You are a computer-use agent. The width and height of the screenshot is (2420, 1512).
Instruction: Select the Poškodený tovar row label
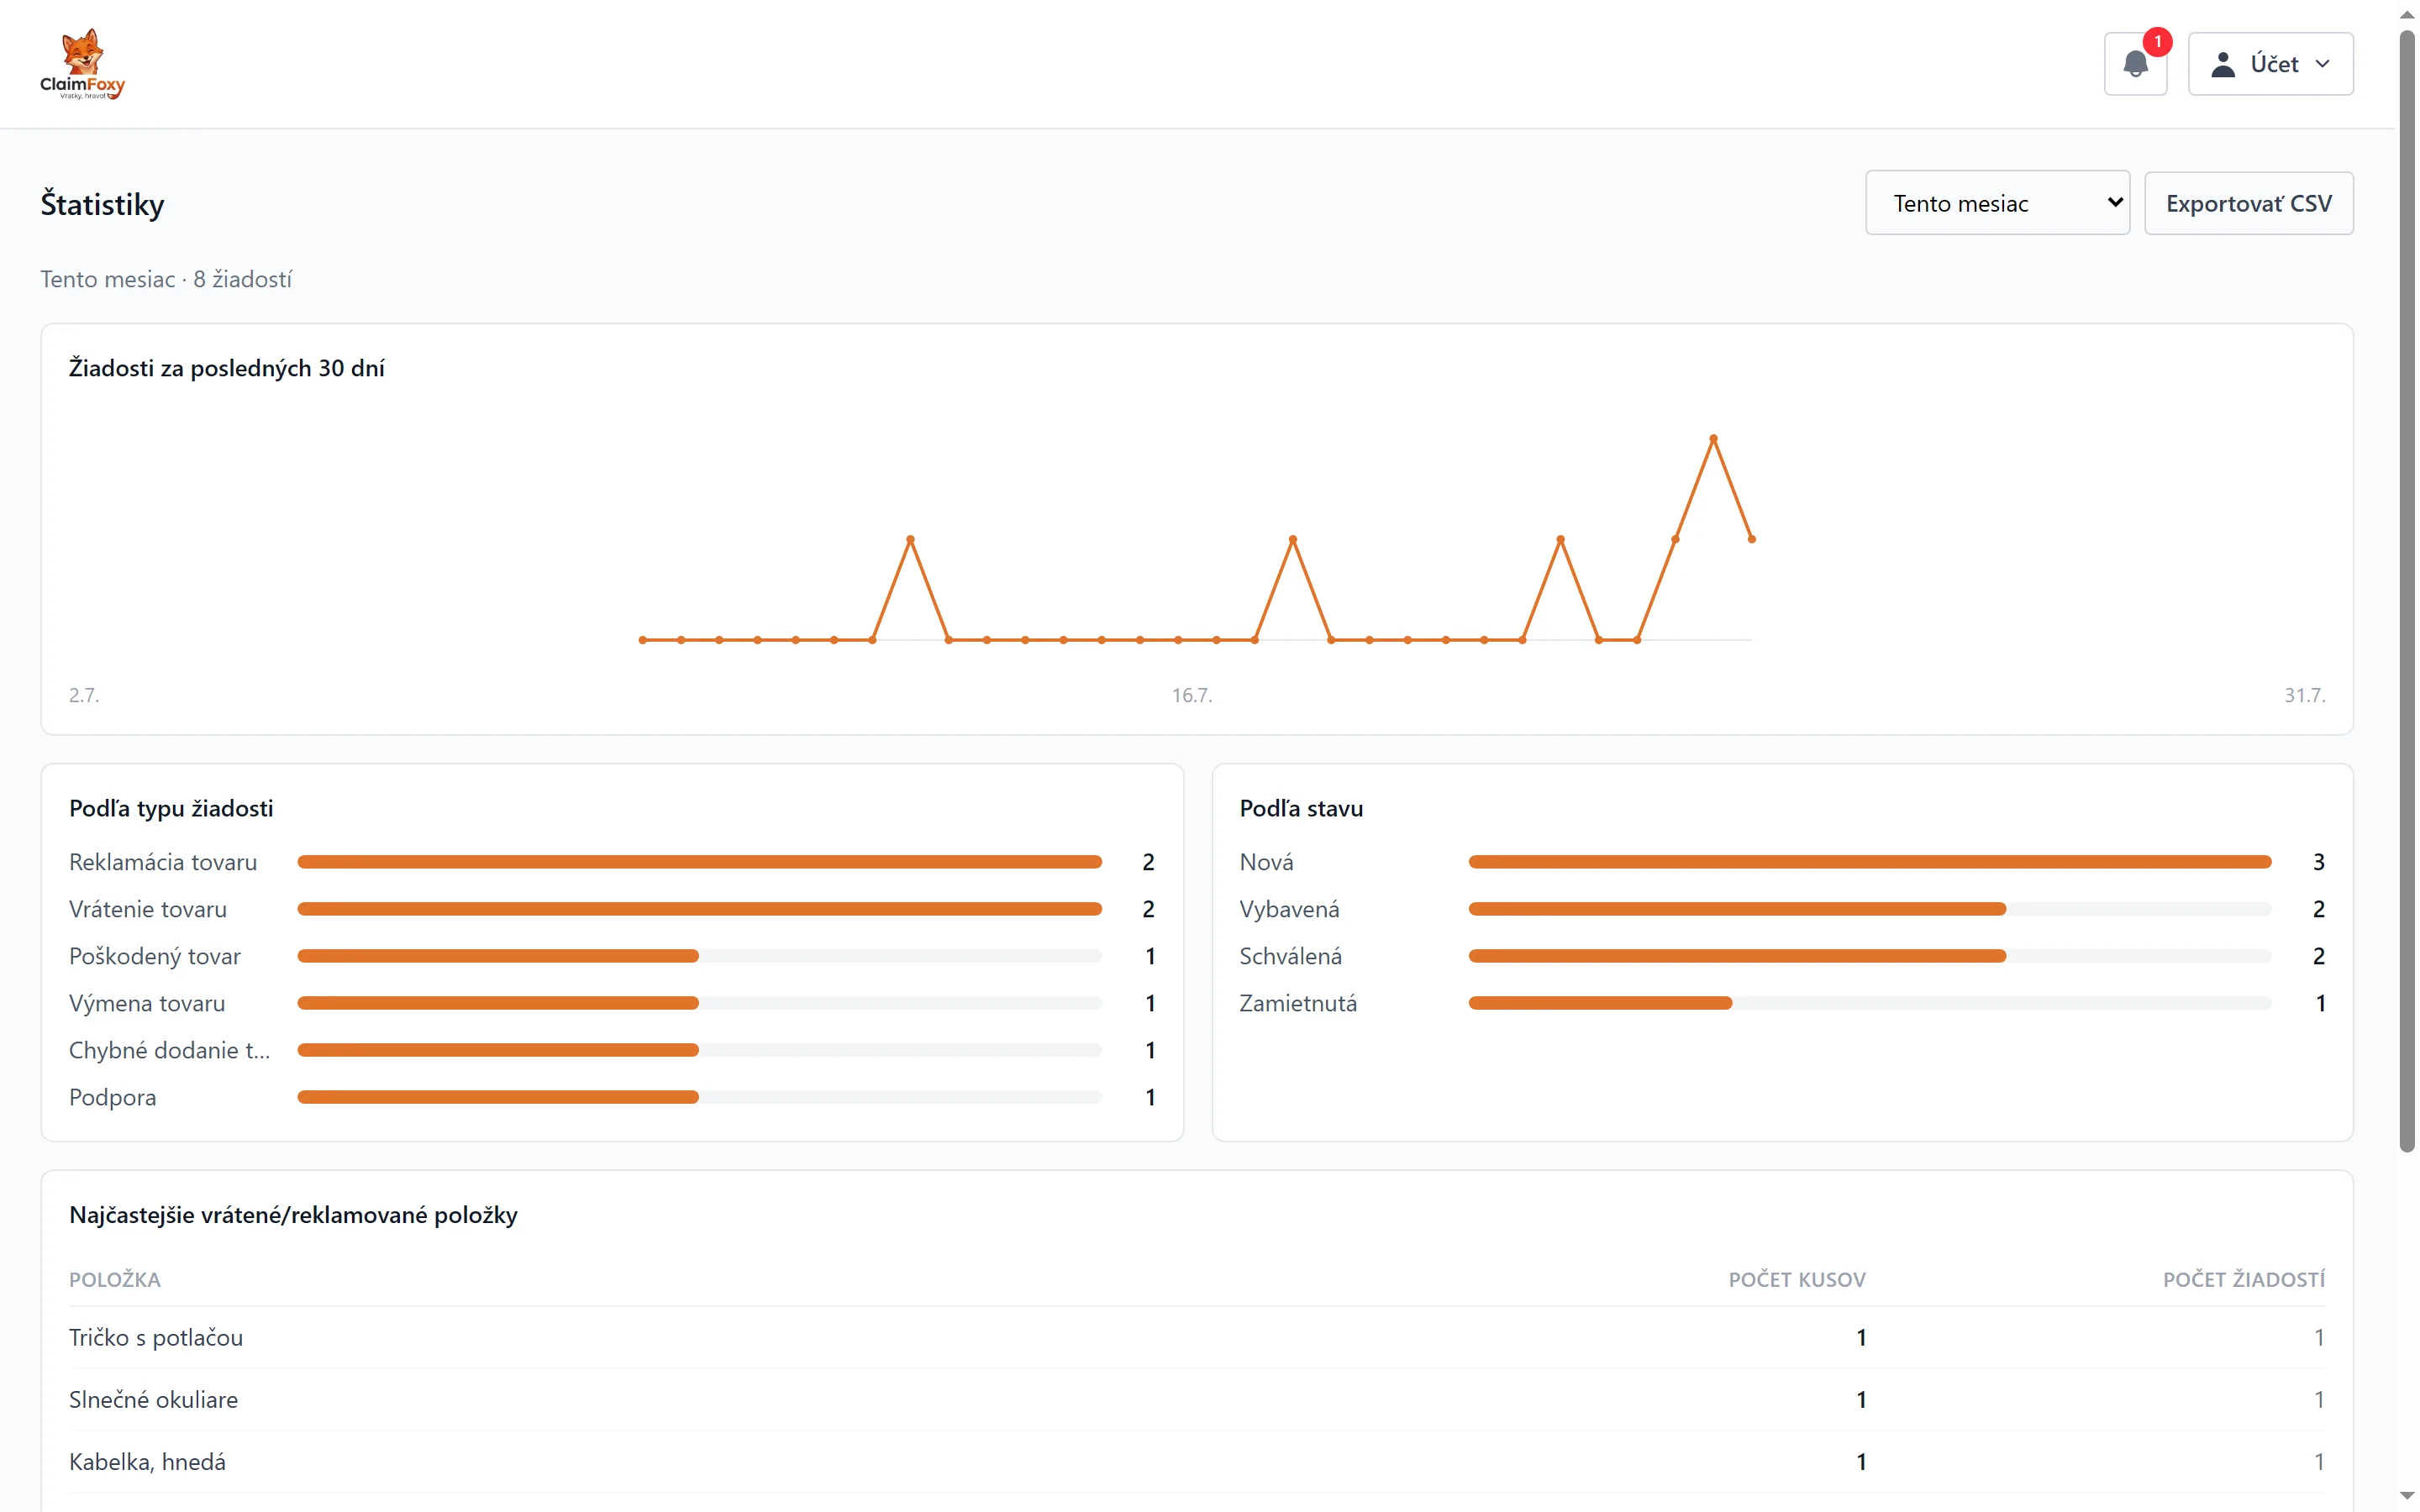(155, 956)
